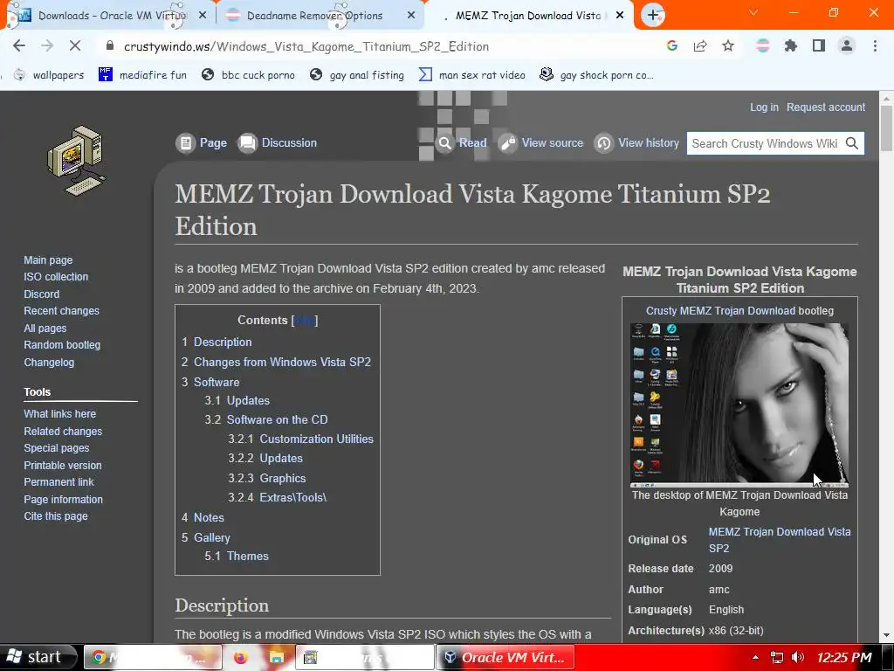The image size is (894, 671).
Task: Open the Discussion tab
Action: pos(277,142)
